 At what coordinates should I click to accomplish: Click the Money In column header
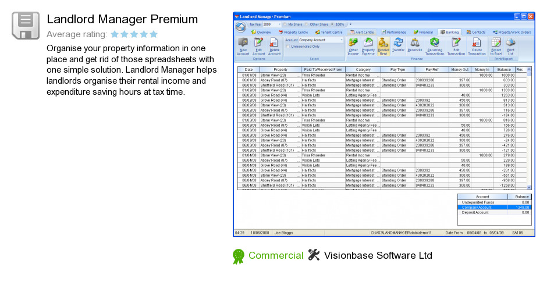tap(482, 70)
